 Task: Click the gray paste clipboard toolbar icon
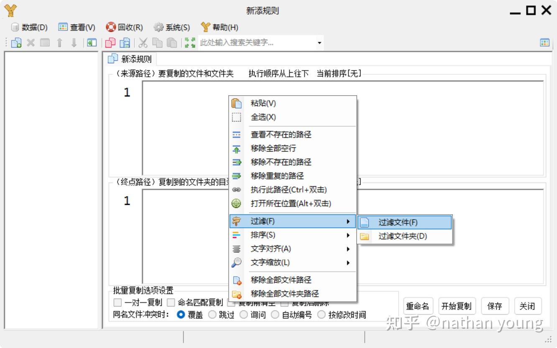pyautogui.click(x=171, y=43)
